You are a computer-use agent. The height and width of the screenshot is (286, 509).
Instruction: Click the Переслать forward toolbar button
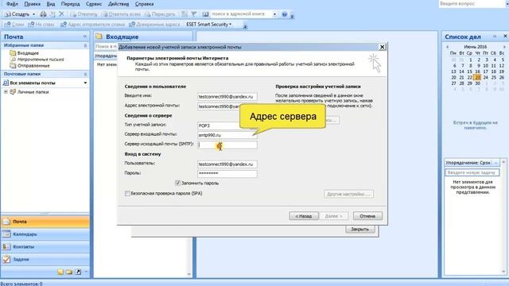(x=160, y=14)
